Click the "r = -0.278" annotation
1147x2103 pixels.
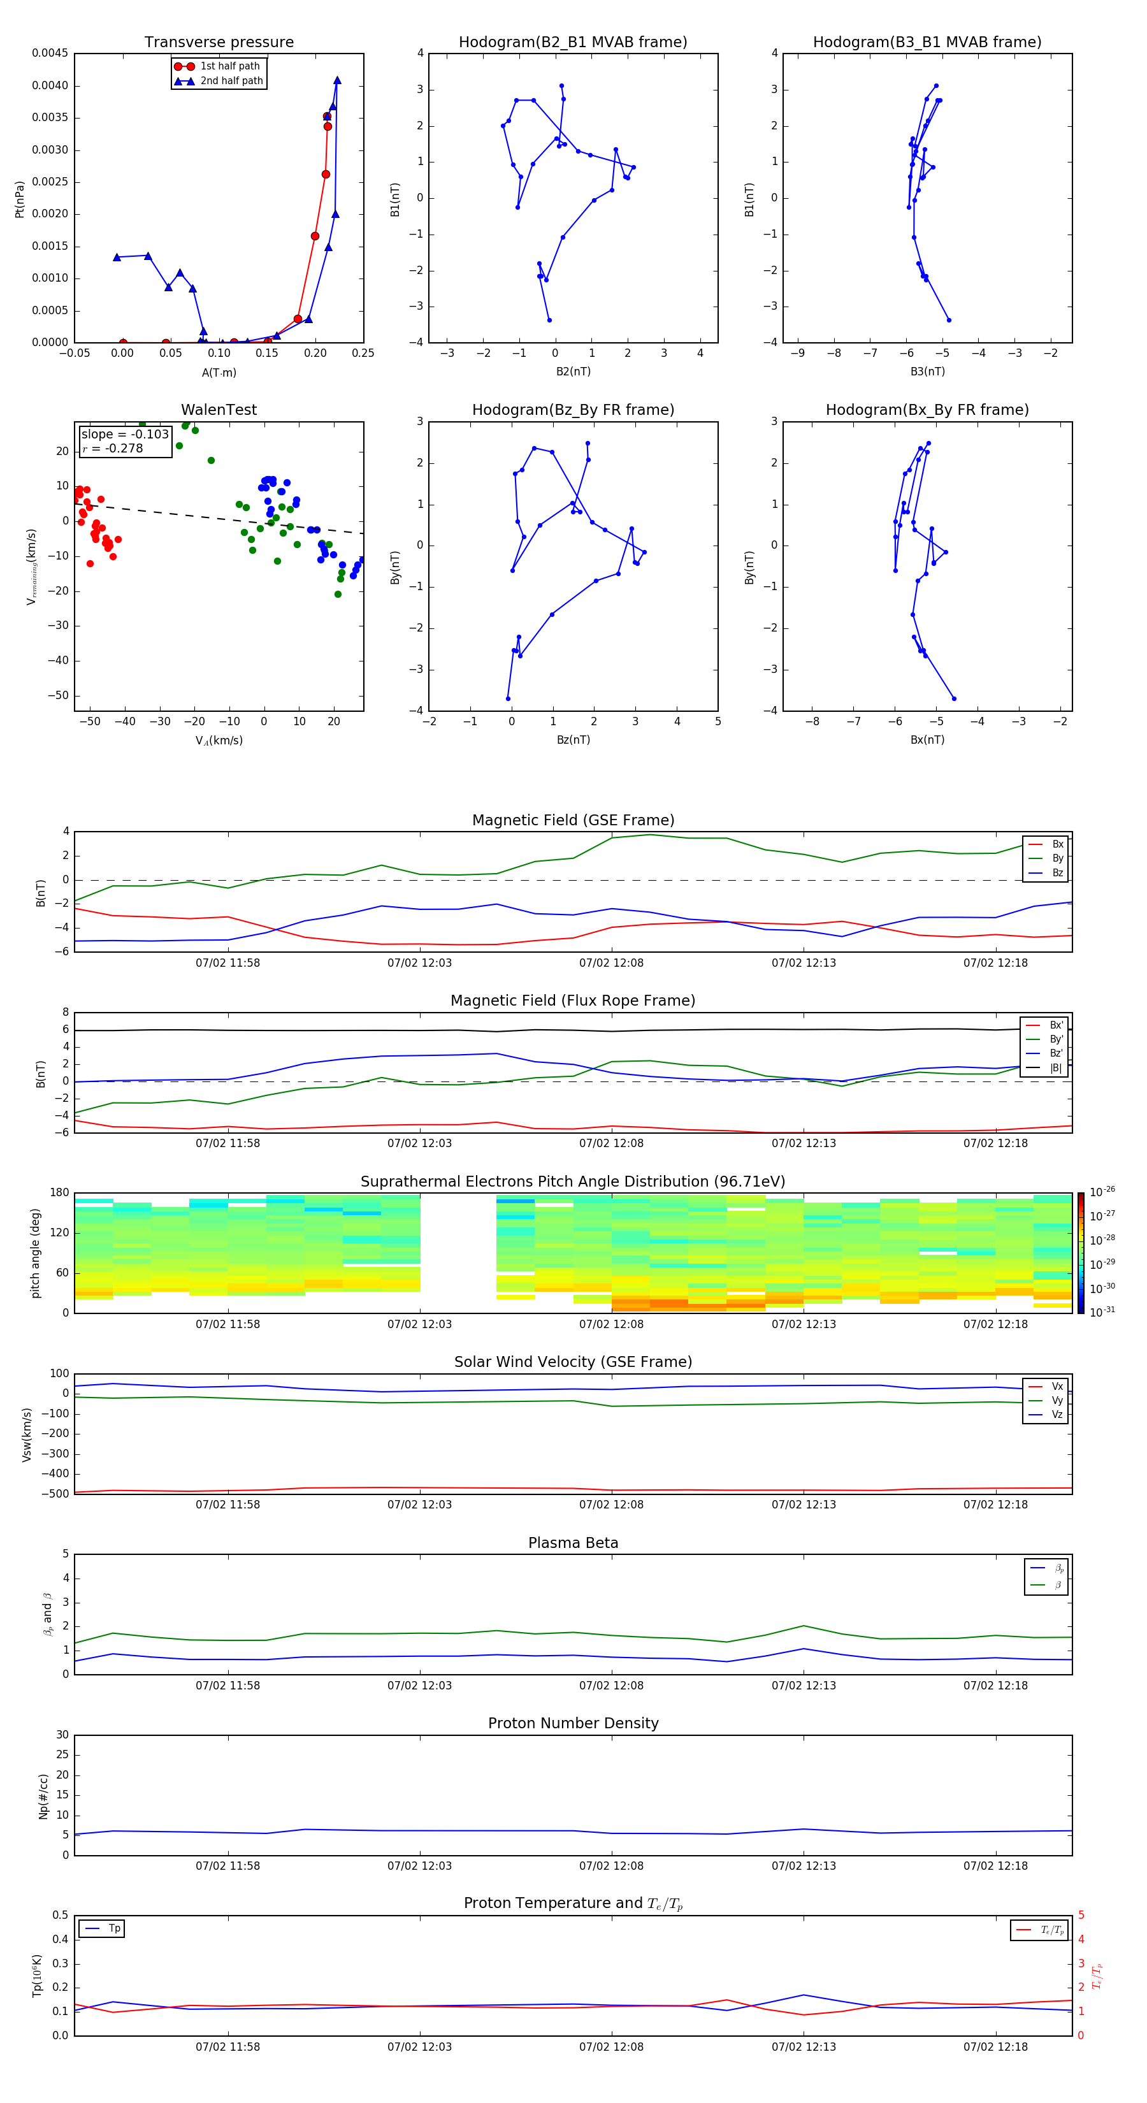click(113, 448)
